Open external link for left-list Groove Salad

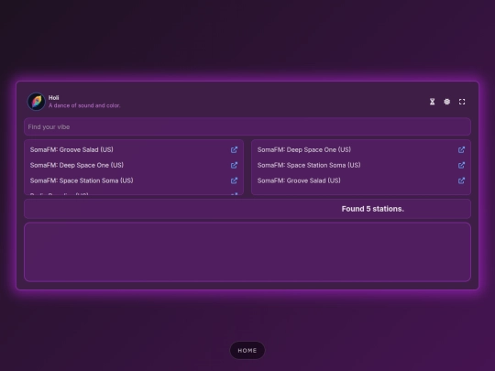tap(234, 150)
